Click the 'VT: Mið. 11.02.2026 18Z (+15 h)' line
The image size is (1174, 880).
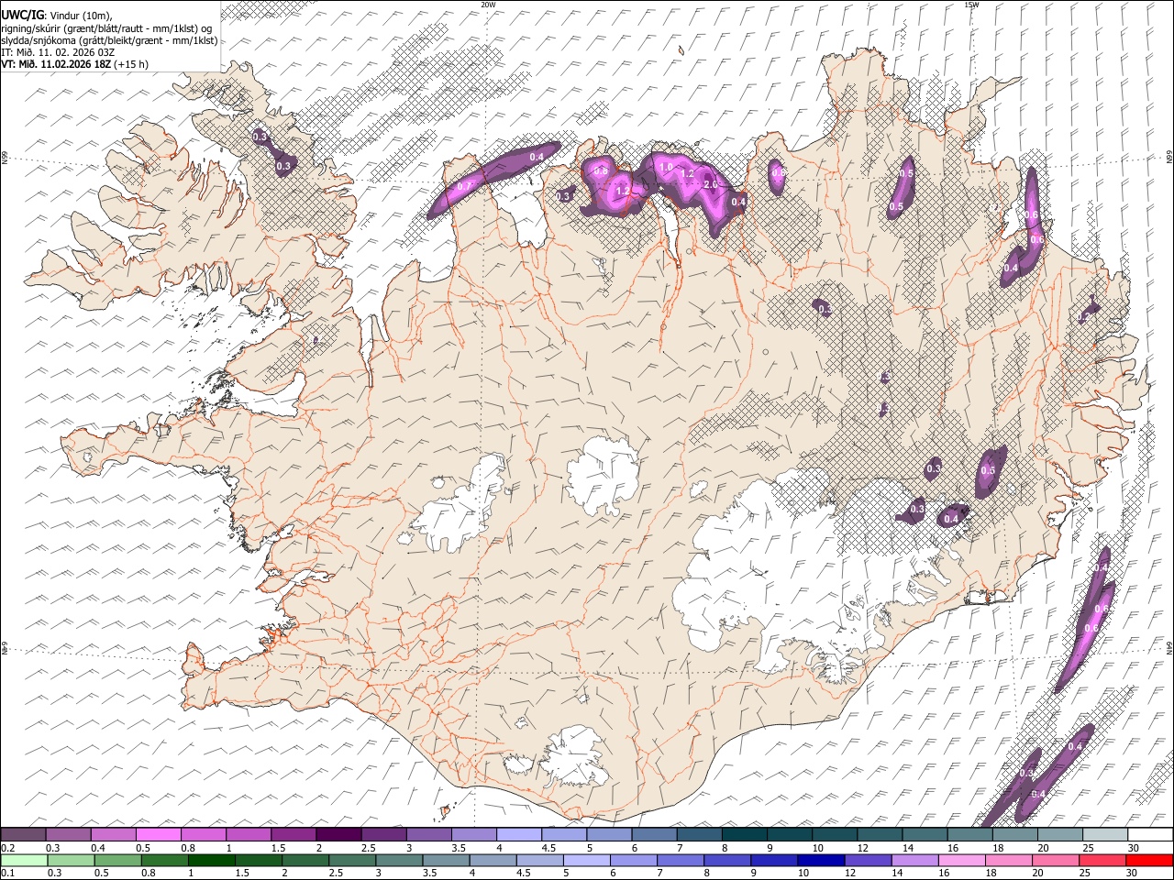75,64
